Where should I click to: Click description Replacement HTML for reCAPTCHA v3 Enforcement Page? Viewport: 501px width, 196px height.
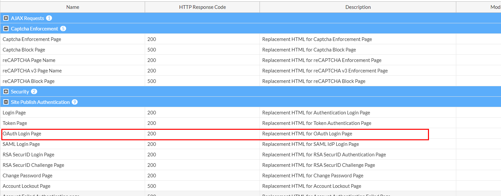pos(325,71)
